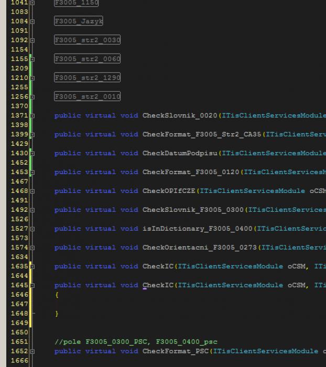The width and height of the screenshot is (326, 367).
Task: Click method name isInDictionary_F3005_0400
Action: tap(198, 229)
